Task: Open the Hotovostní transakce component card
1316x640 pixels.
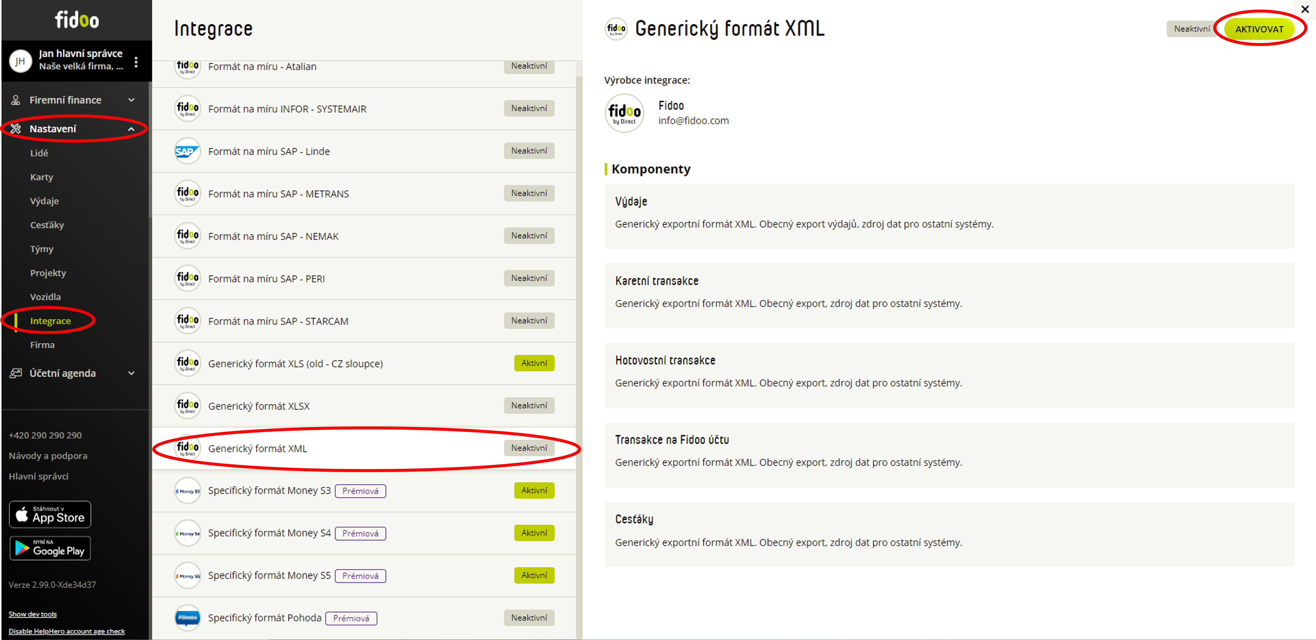Action: coord(949,375)
